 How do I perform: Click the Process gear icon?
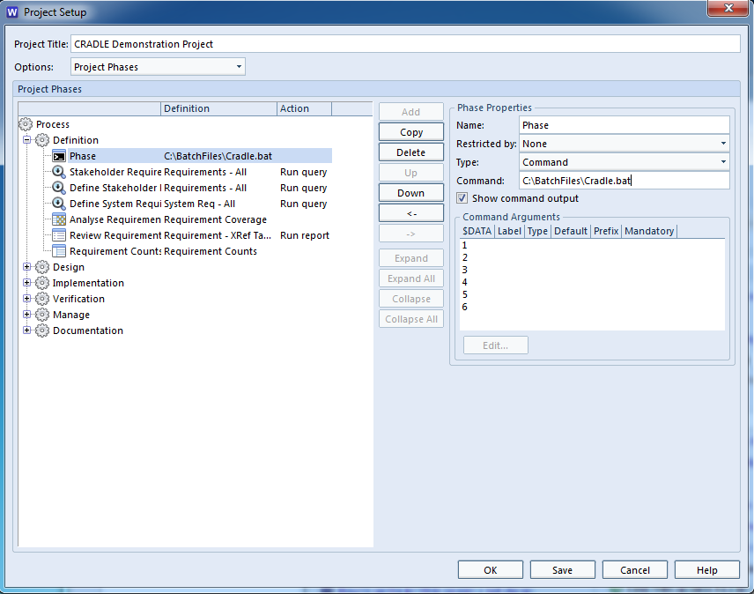(x=26, y=124)
